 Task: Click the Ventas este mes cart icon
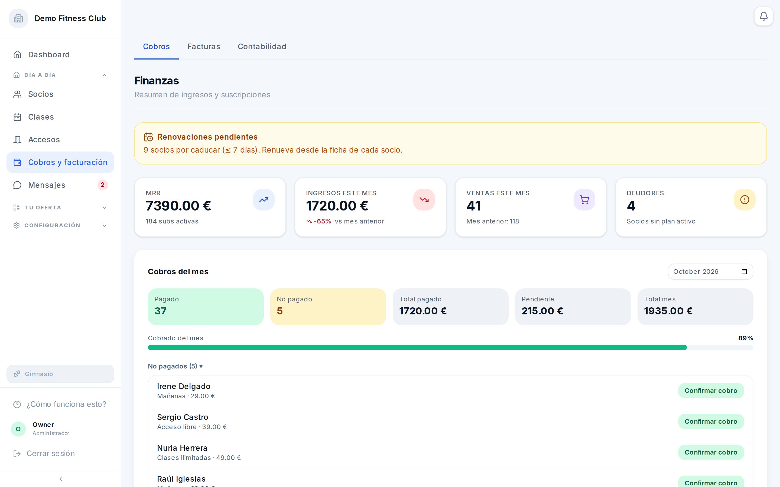pos(584,200)
